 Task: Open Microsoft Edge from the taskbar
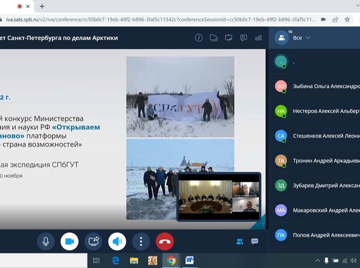coord(115,260)
